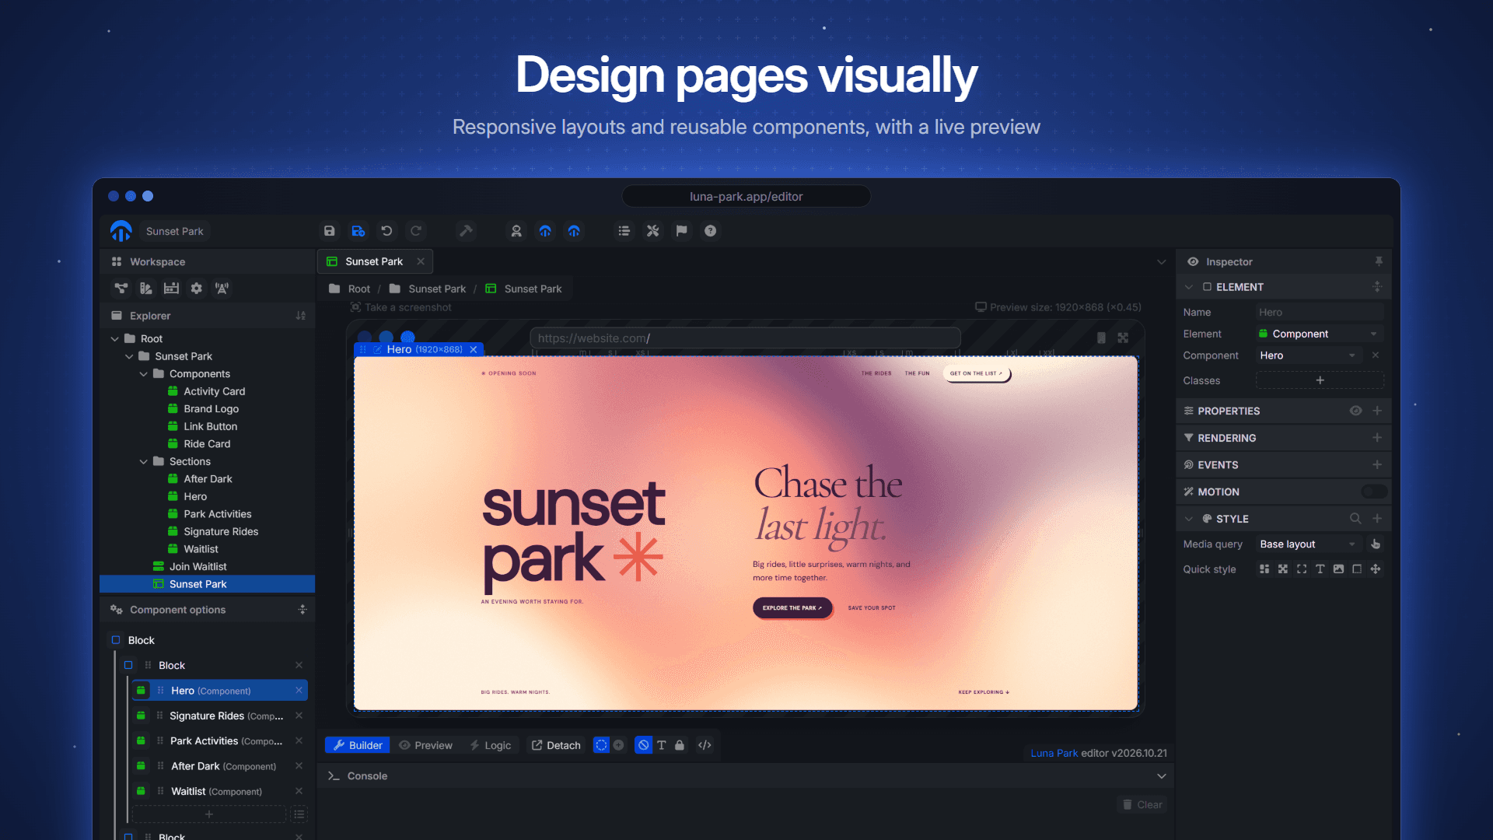This screenshot has height=840, width=1493.
Task: Toggle the lock icon in the bottom toolbar
Action: (680, 745)
